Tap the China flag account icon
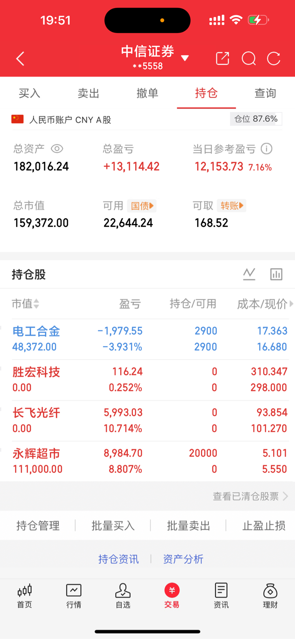 (17, 119)
